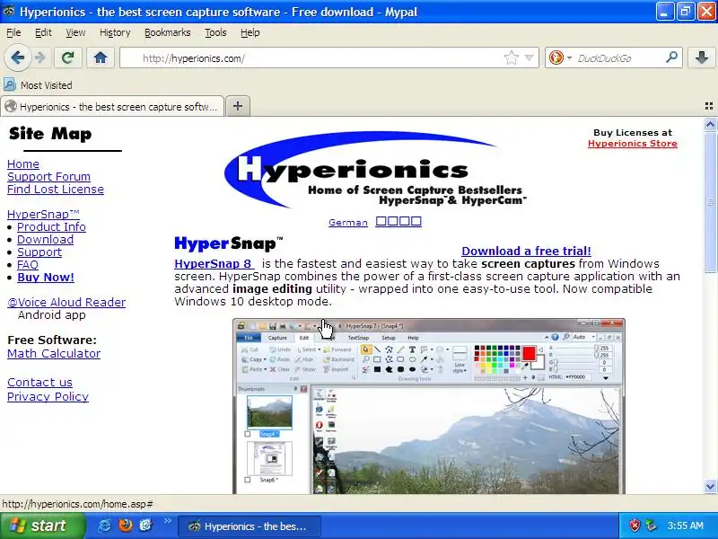The image size is (718, 539).
Task: Click the Contact us link
Action: point(39,383)
